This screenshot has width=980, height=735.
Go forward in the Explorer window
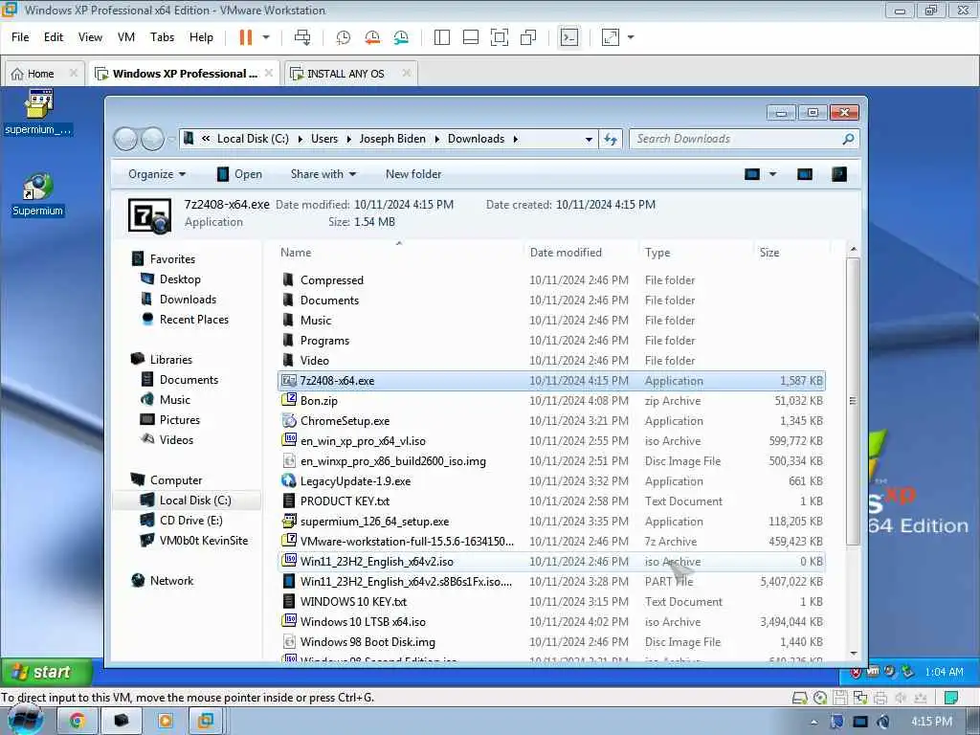pyautogui.click(x=152, y=139)
